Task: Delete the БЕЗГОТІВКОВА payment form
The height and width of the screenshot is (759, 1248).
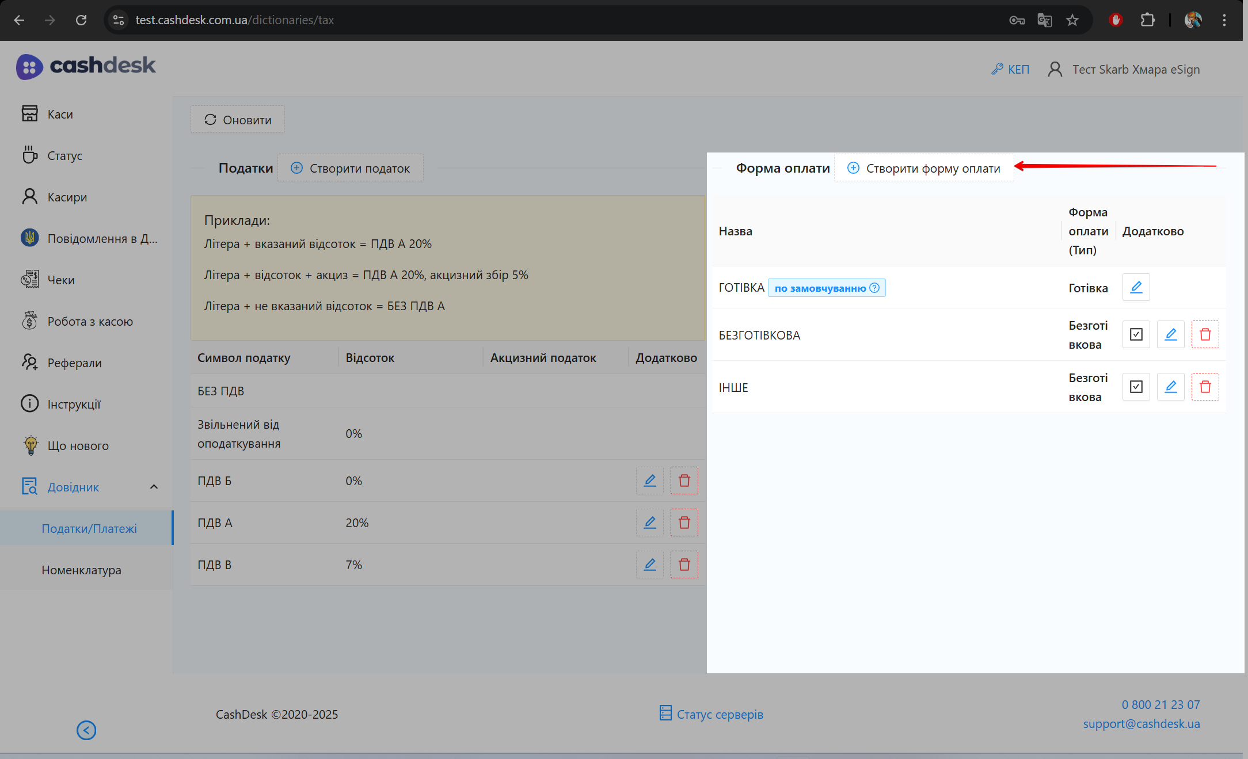Action: coord(1205,334)
